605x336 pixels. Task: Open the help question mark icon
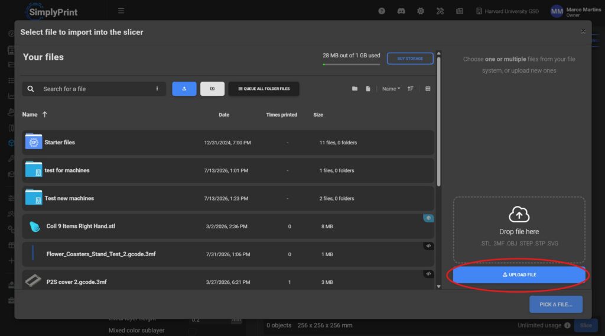pos(382,11)
